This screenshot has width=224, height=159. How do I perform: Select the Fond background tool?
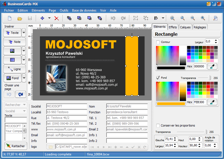point(13,78)
